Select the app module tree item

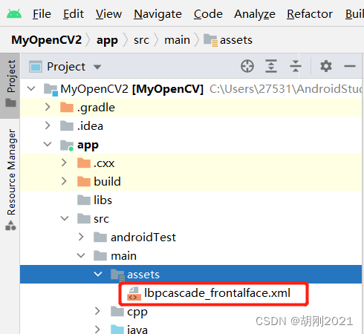click(x=191, y=145)
